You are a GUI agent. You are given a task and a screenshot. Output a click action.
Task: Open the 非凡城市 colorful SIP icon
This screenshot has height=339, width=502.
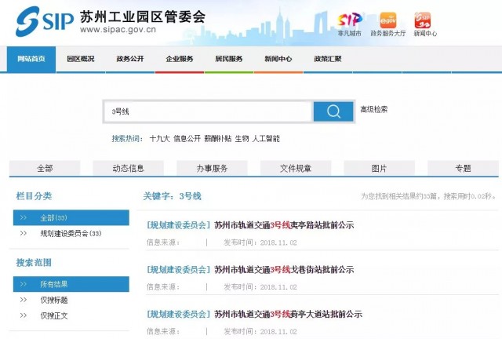coord(349,20)
